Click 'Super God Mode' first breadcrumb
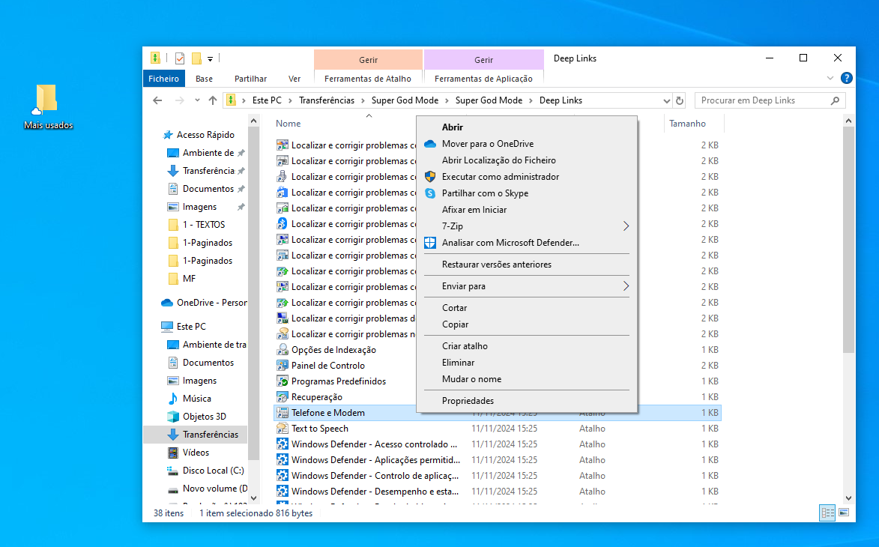879x547 pixels. point(405,101)
